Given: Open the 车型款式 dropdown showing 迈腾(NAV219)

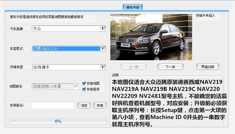Looking at the screenshot, I should tap(69, 48).
